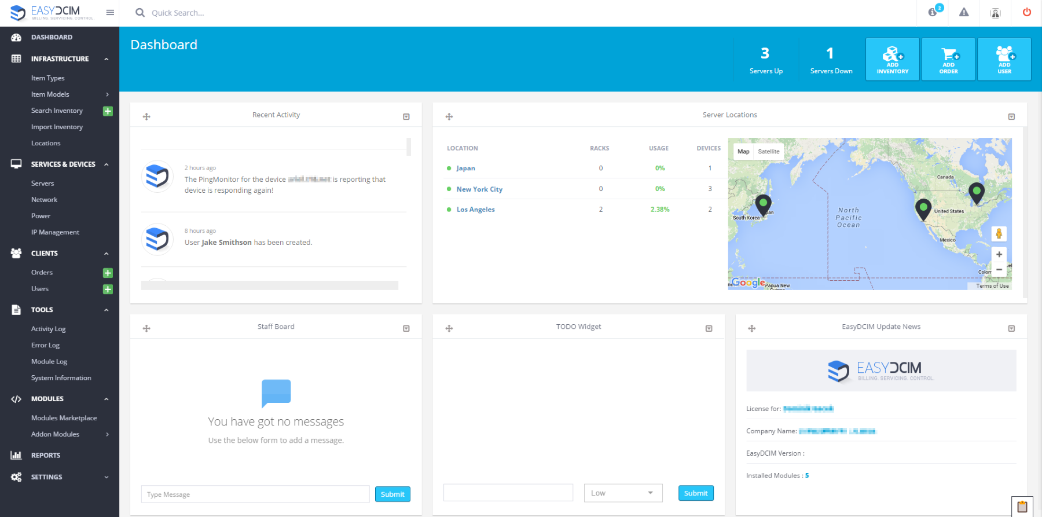
Task: Click the Recent Activity scrollbar
Action: click(x=409, y=146)
